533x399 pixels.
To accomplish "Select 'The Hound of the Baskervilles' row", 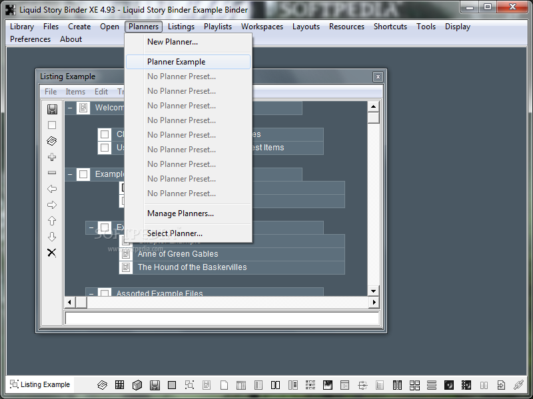I will (231, 267).
